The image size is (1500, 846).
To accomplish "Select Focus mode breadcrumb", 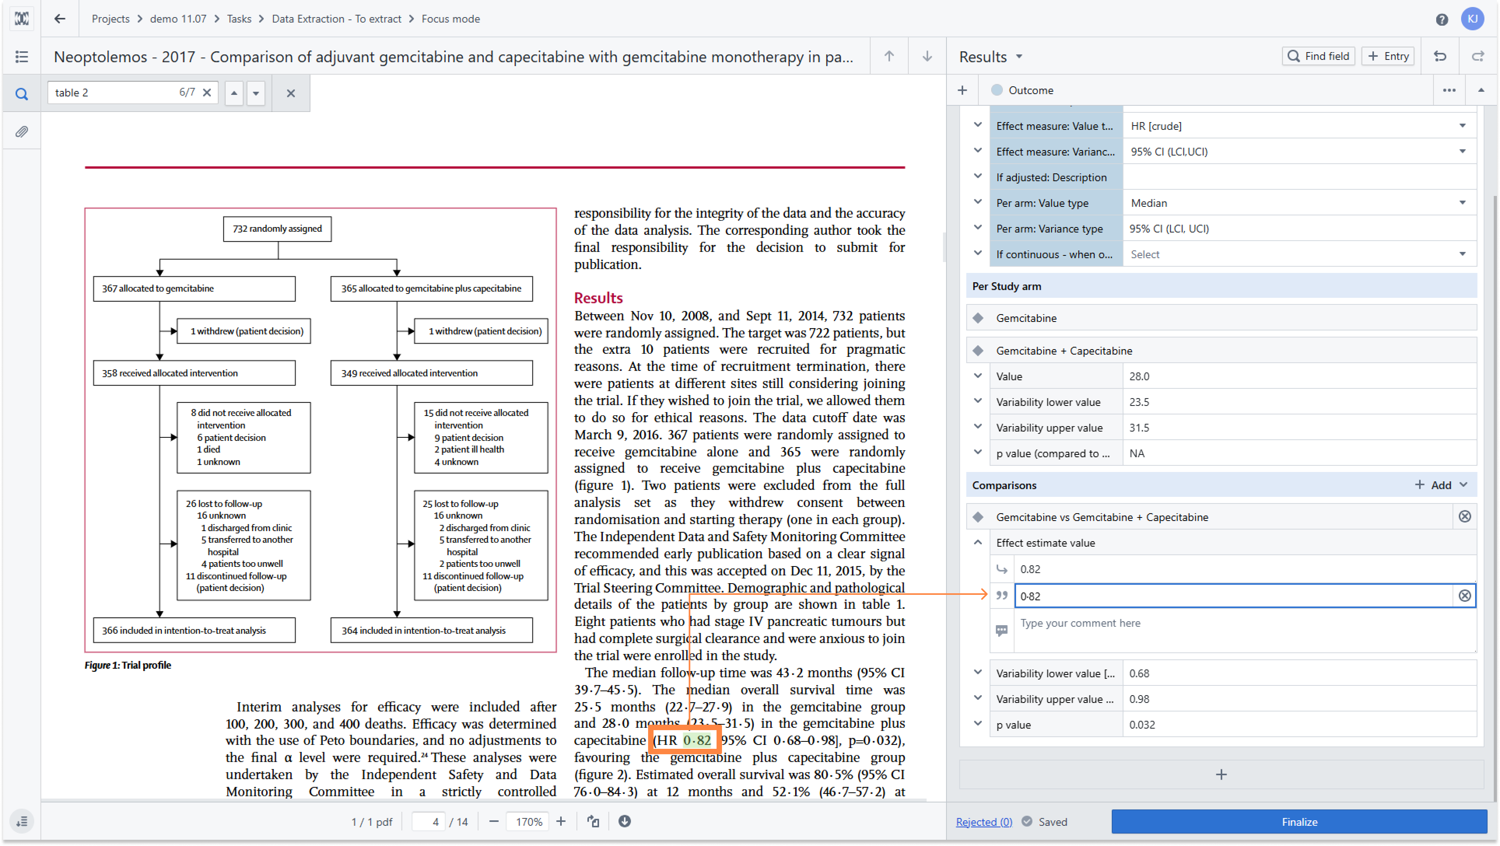I will tap(451, 19).
